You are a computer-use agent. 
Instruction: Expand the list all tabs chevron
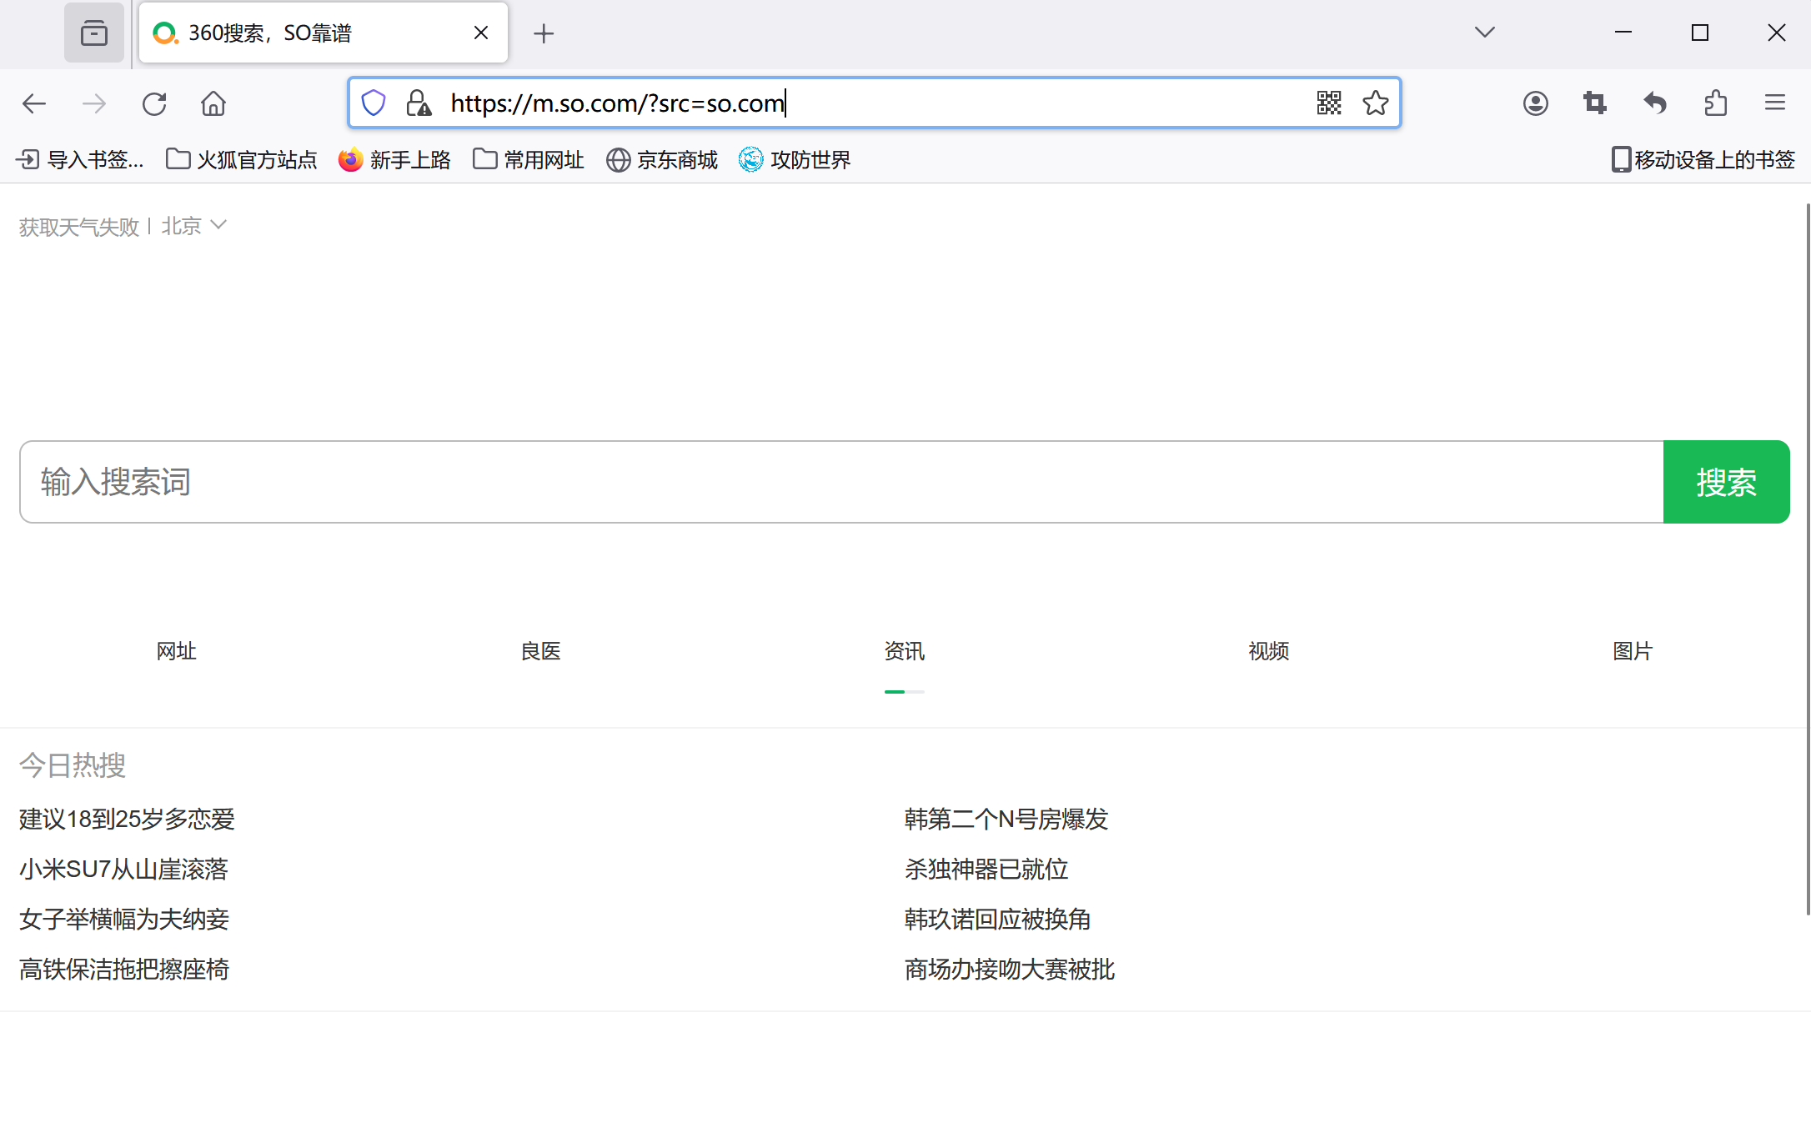1484,33
